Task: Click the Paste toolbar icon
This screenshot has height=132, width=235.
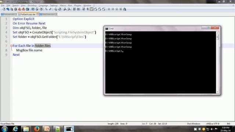Action: click(41, 9)
